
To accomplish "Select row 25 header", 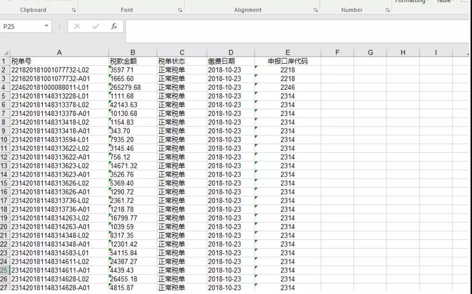I will [6, 270].
